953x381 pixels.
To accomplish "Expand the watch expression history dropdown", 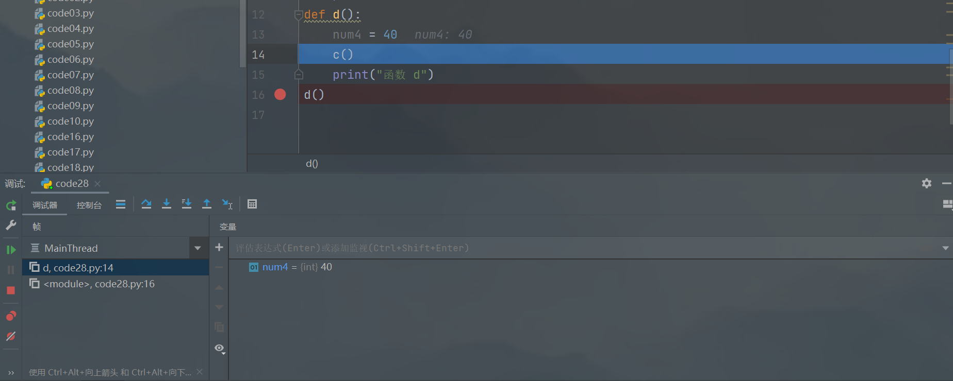I will (x=945, y=248).
